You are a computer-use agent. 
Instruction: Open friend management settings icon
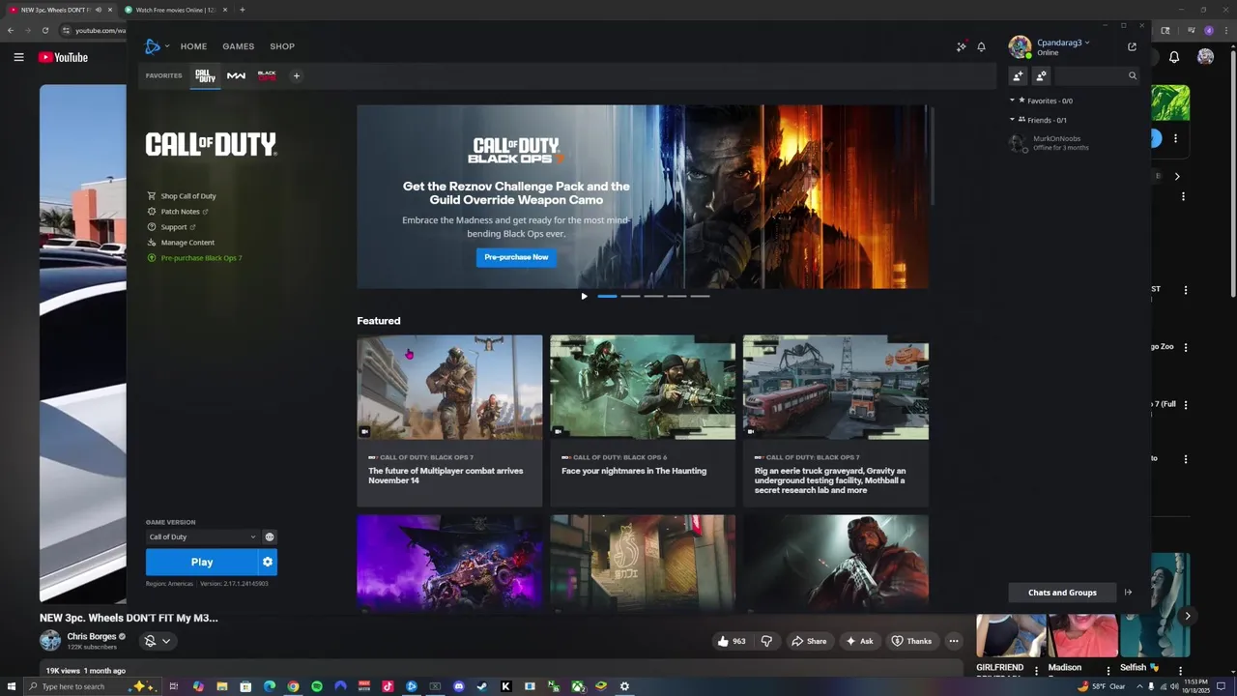point(1041,75)
